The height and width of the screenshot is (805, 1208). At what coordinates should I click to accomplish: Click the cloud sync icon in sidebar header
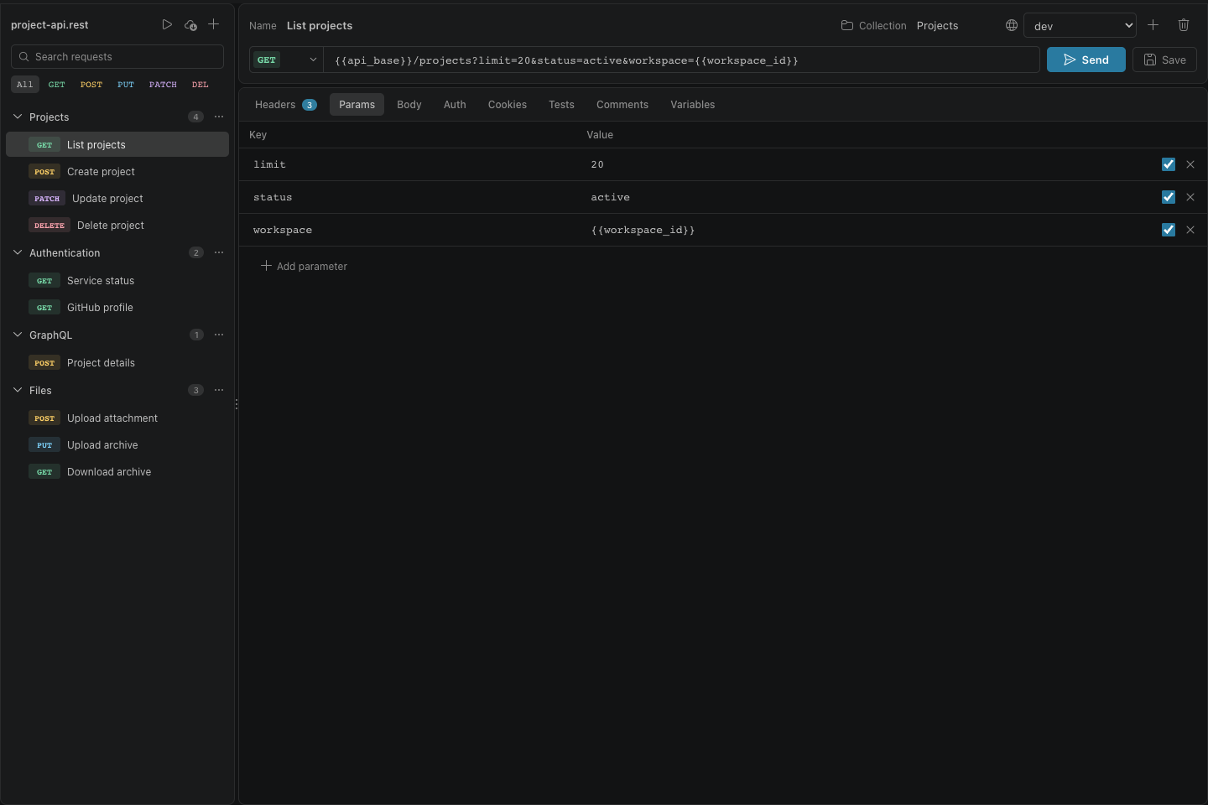coord(190,24)
